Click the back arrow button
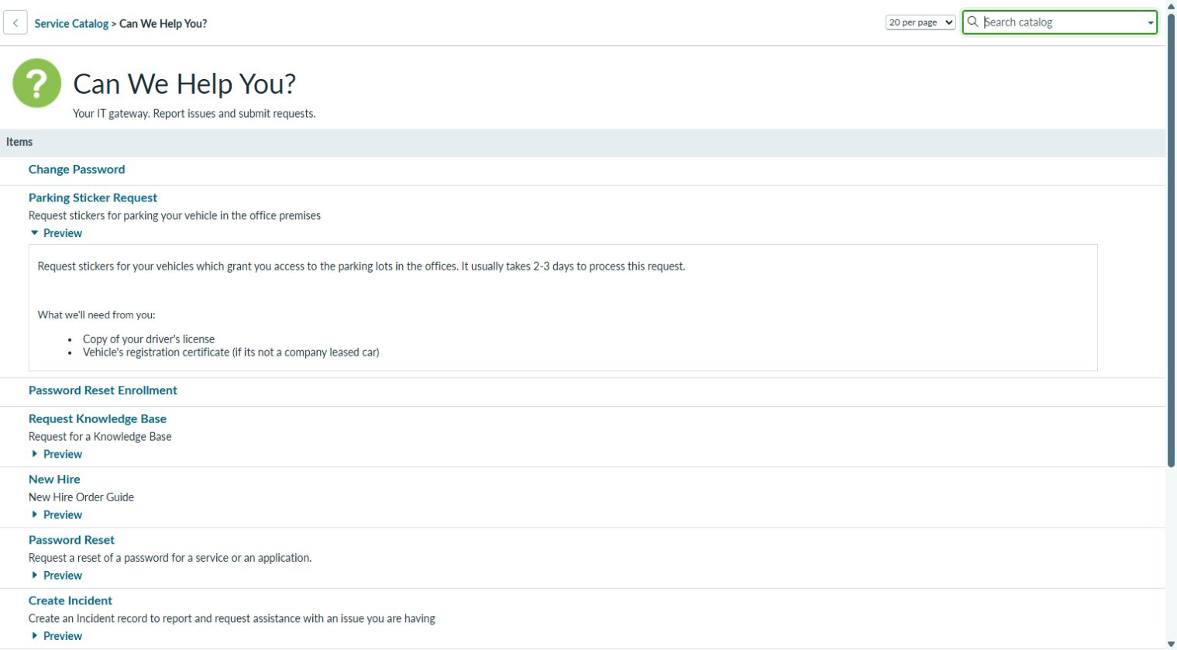Image resolution: width=1177 pixels, height=650 pixels. (x=15, y=22)
